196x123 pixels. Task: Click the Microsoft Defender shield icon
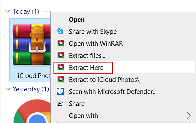click(60, 91)
